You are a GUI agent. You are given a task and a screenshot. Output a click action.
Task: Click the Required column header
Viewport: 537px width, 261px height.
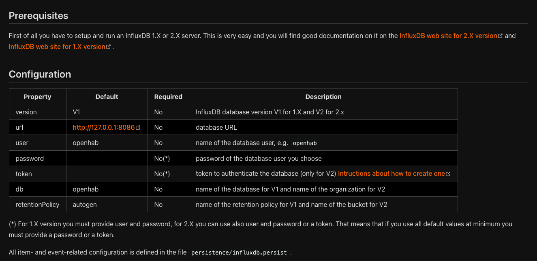[x=168, y=97]
